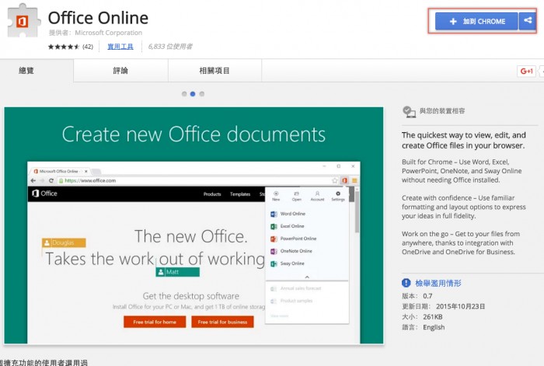Click the PowerPoint Online icon in screenshot
544x366 pixels.
point(274,239)
